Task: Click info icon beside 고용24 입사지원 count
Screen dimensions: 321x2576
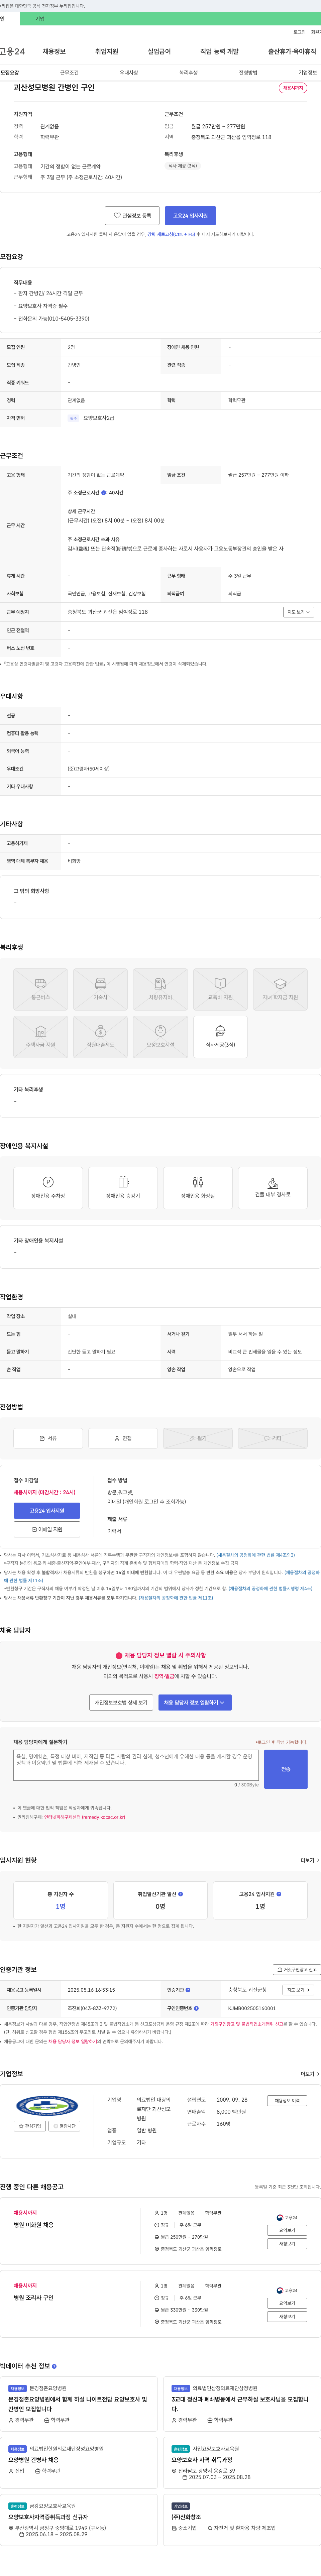Action: (x=279, y=1894)
